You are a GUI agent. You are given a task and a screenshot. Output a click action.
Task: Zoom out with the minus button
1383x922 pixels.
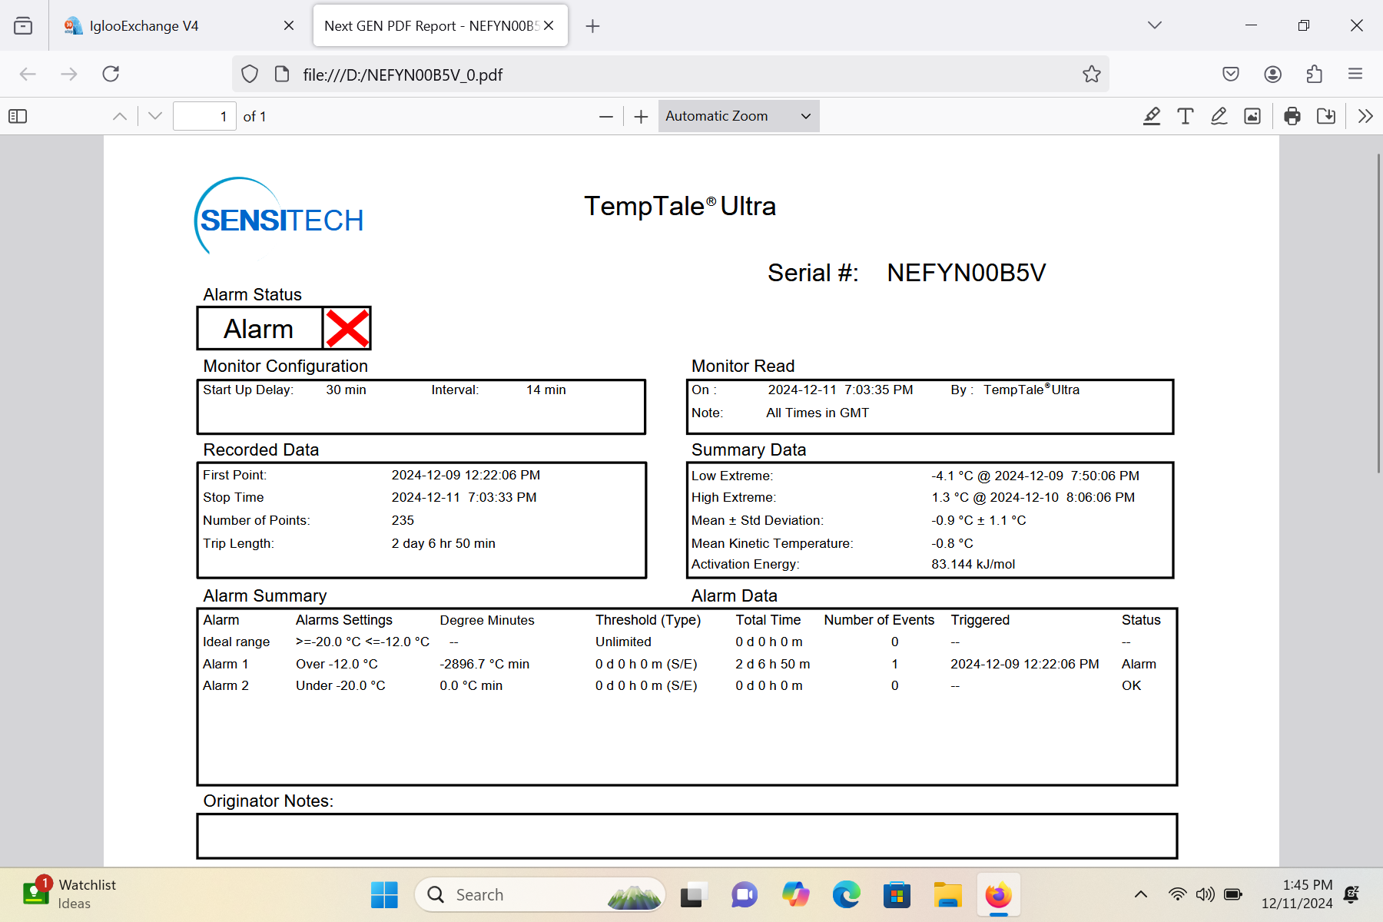point(606,116)
